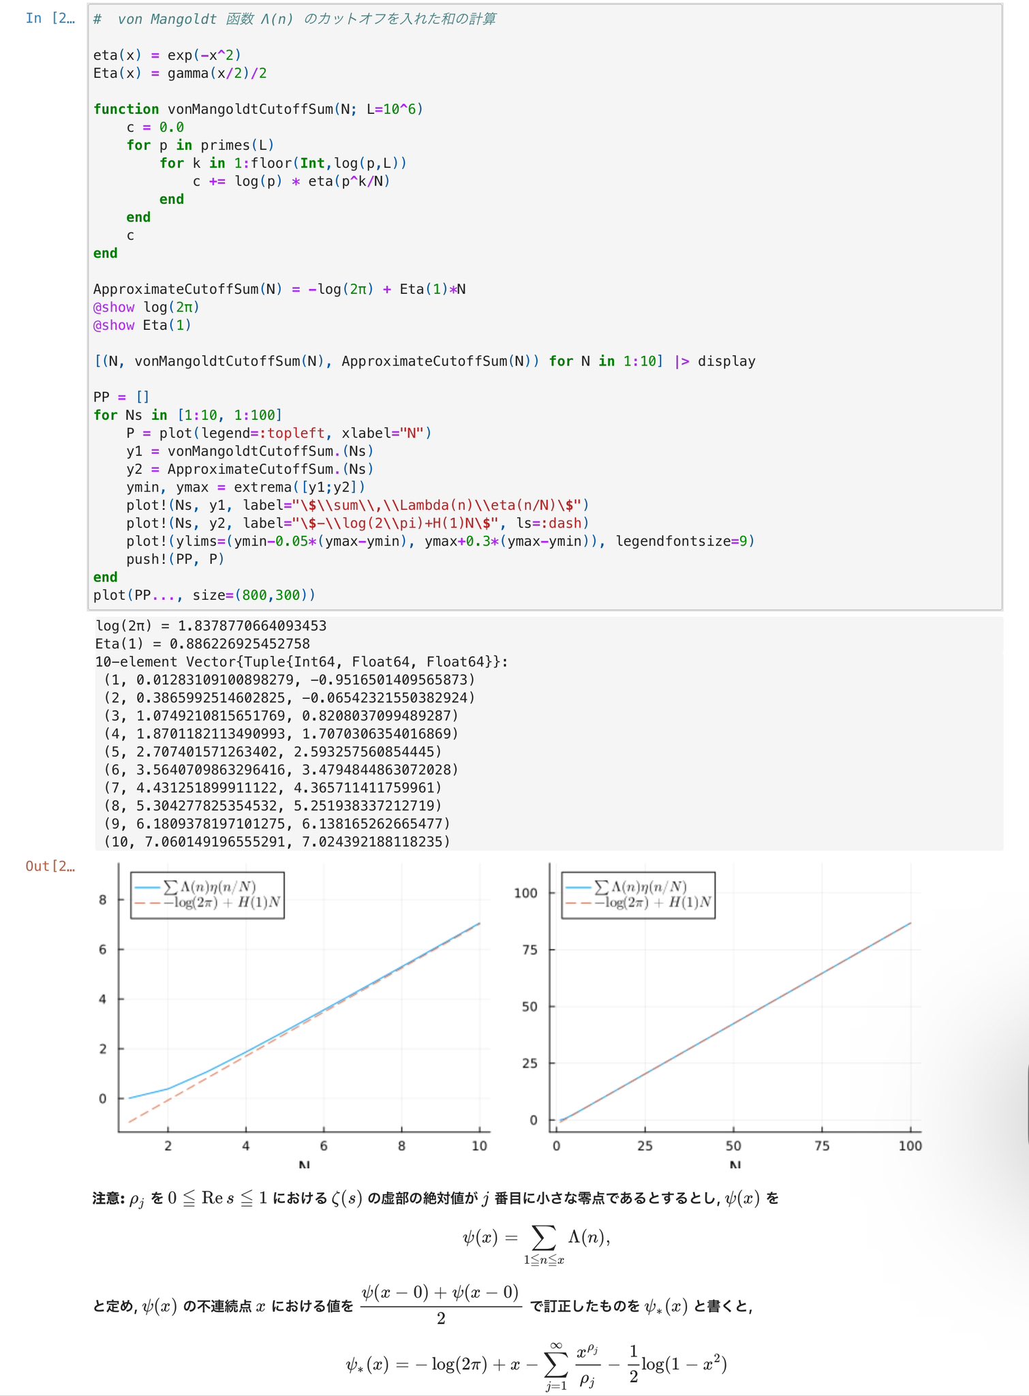
Task: Click the plot!(ylims=...) legendfontsize=9 line
Action: [440, 541]
